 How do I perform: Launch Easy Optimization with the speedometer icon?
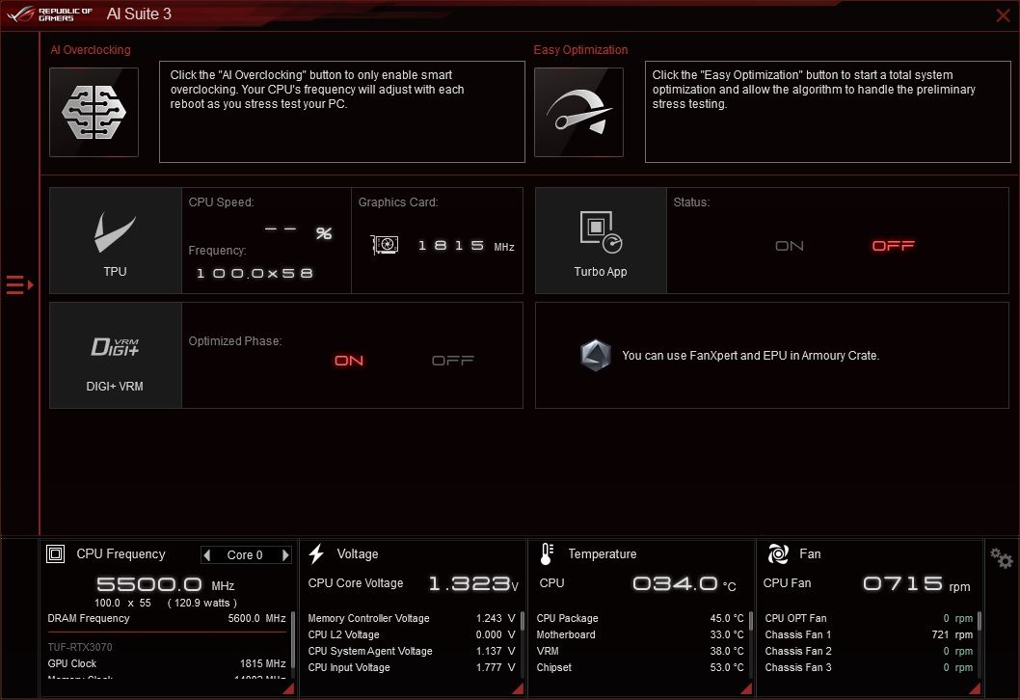coord(578,112)
